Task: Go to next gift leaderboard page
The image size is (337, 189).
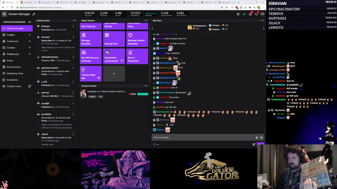Action: pyautogui.click(x=264, y=28)
